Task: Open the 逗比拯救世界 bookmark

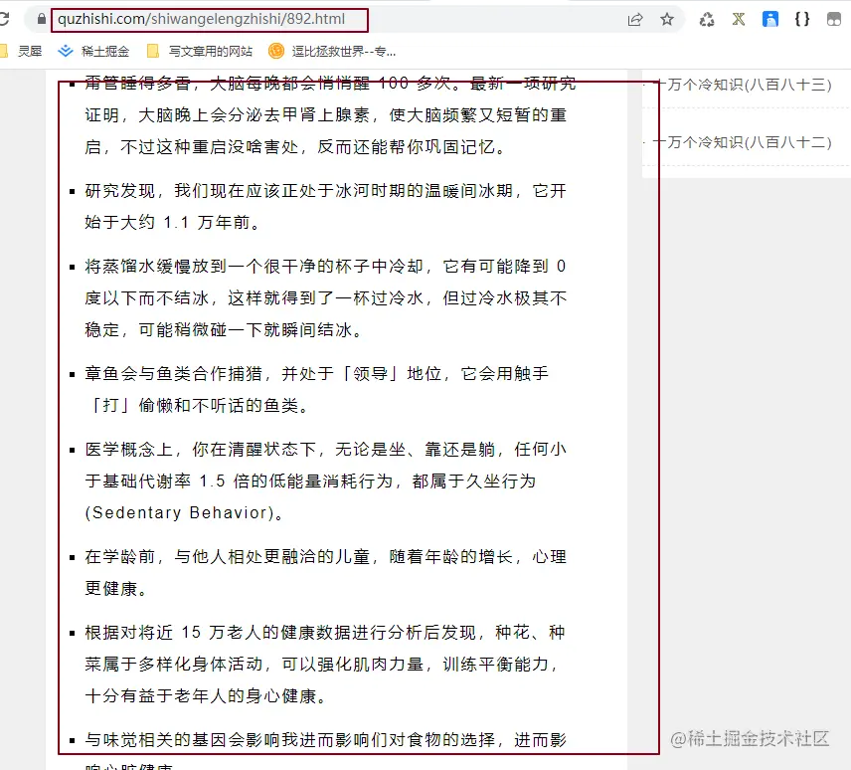Action: [x=332, y=51]
